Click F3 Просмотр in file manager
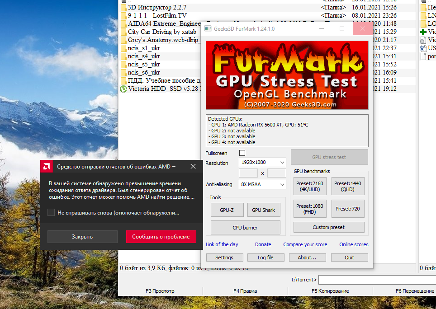 (160, 291)
